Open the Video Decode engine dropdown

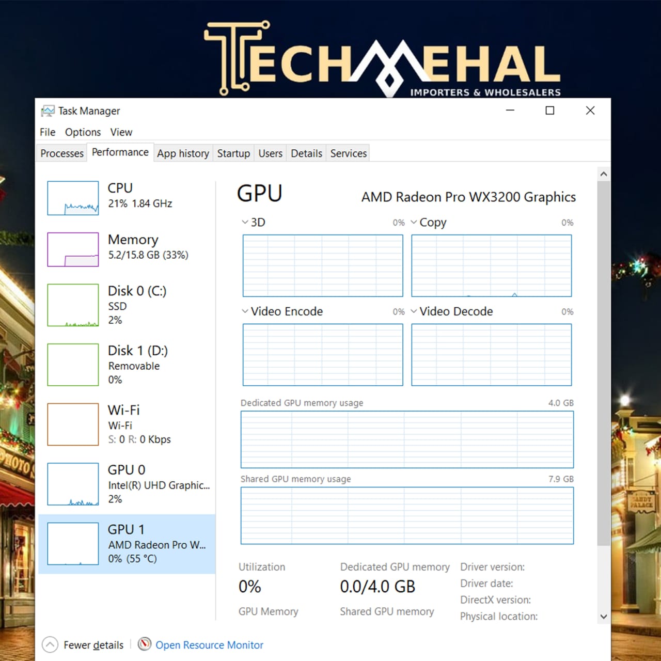point(414,311)
